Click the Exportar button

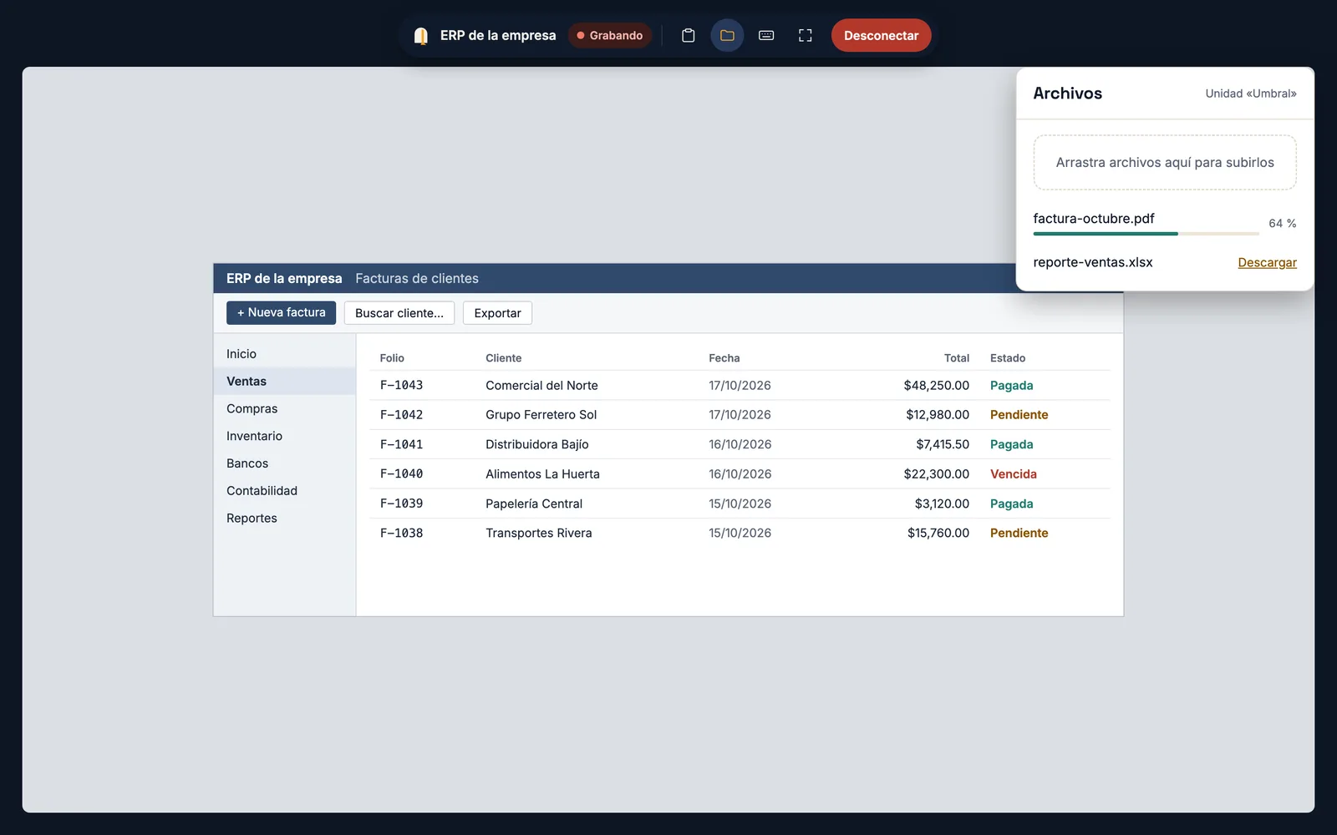point(497,313)
